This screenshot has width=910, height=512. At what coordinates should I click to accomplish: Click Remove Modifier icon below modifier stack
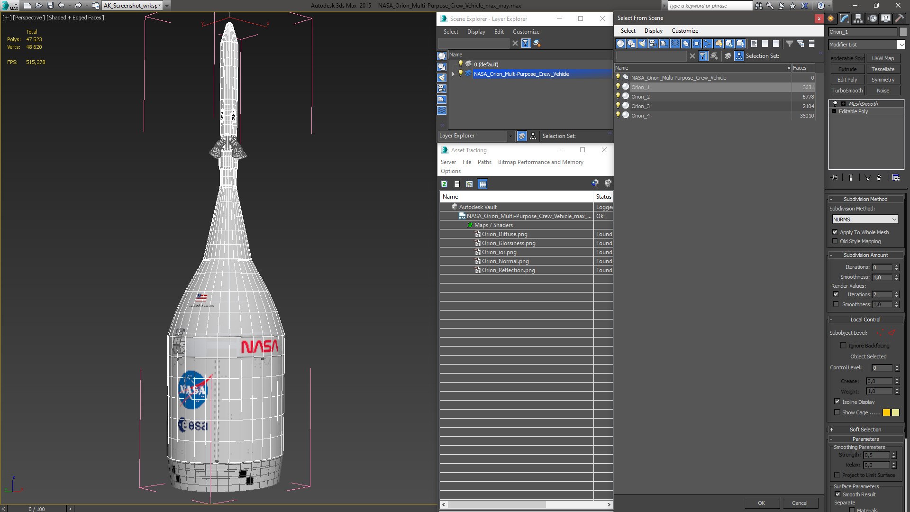[879, 178]
